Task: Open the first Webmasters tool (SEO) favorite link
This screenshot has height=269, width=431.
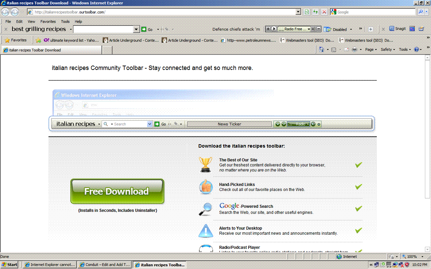Action: [x=307, y=40]
